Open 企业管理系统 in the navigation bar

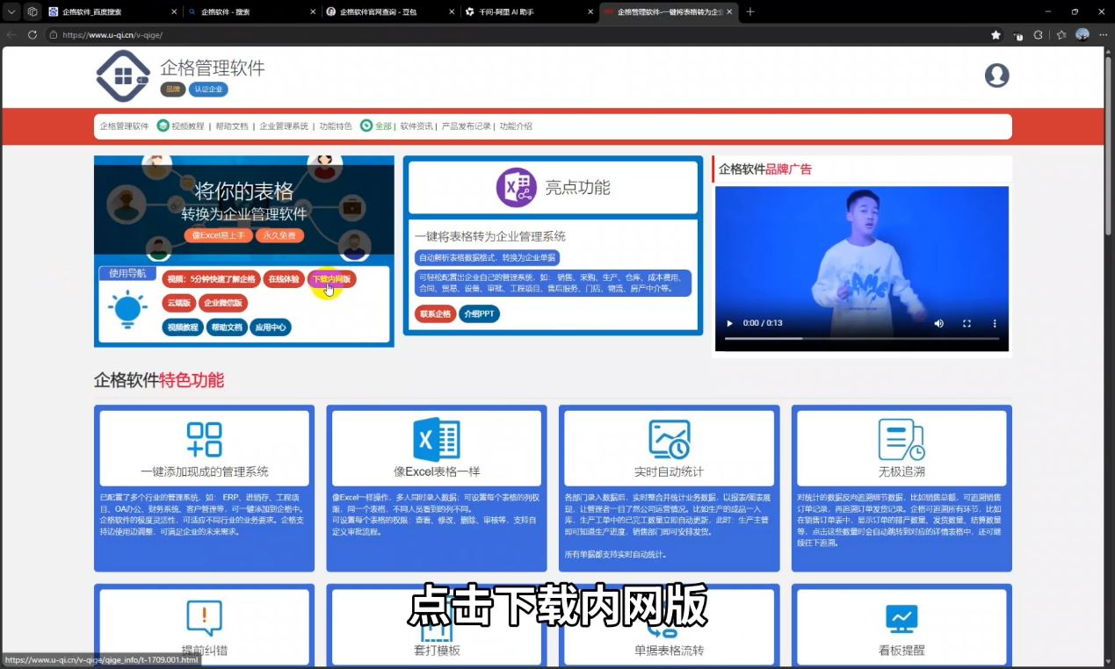coord(284,126)
